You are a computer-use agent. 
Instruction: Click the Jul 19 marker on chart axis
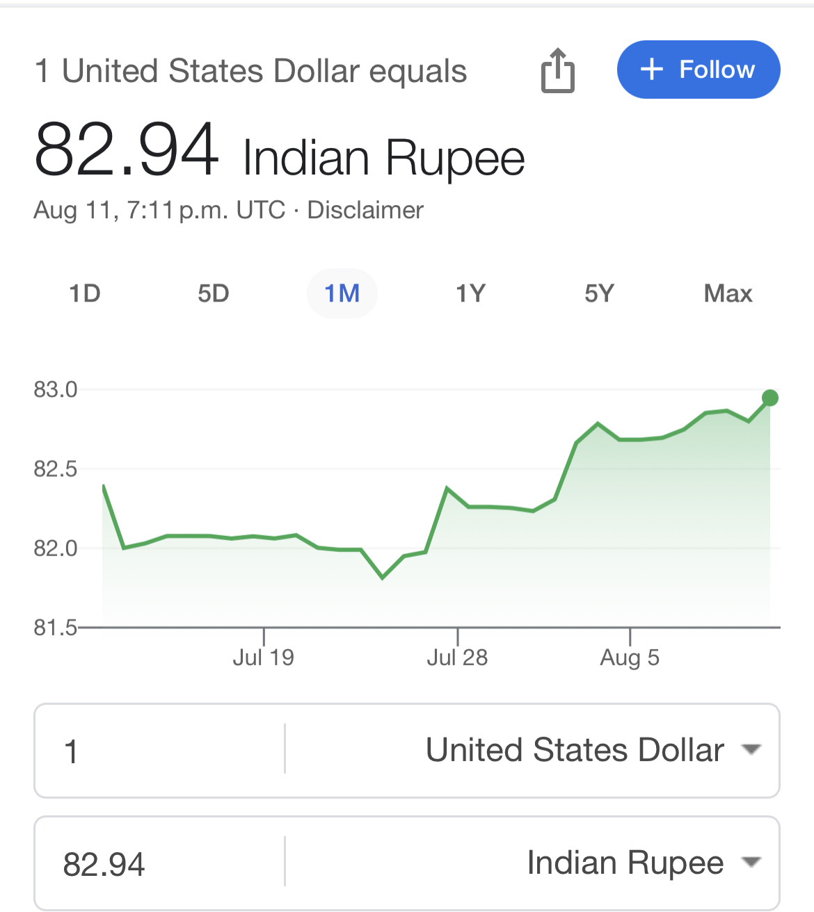coord(264,657)
